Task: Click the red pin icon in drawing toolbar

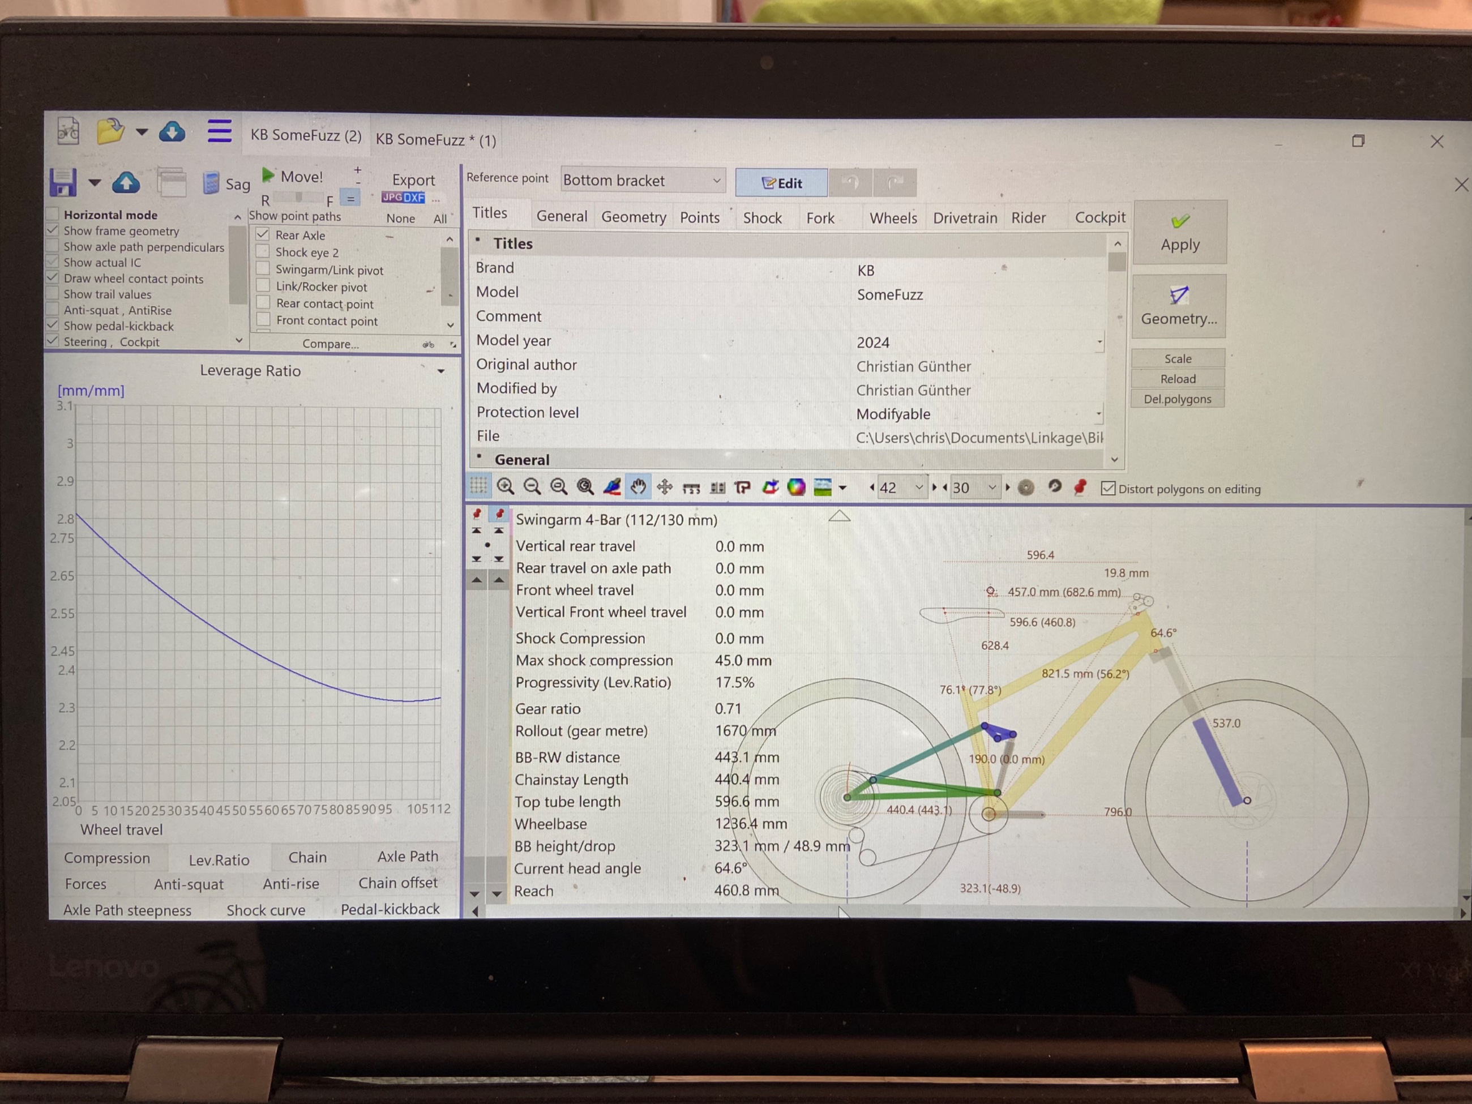Action: pyautogui.click(x=1080, y=487)
